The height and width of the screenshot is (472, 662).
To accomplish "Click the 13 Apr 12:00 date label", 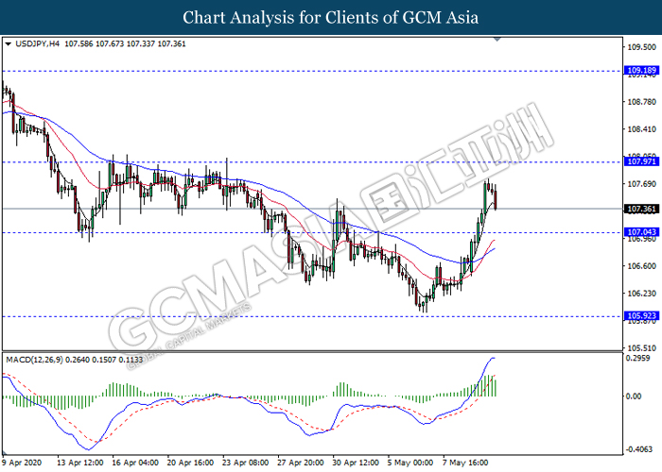I will coord(82,464).
